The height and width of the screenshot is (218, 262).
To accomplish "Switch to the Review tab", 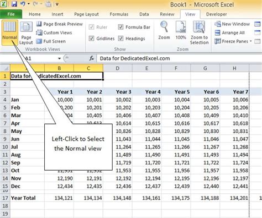I will (x=167, y=14).
